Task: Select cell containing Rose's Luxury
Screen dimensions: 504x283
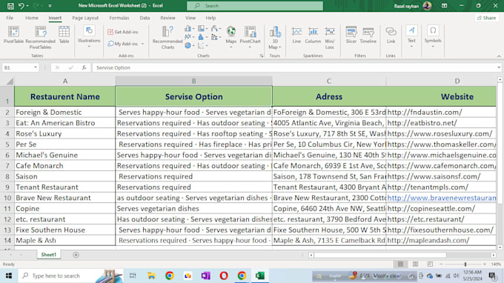Action: point(65,133)
